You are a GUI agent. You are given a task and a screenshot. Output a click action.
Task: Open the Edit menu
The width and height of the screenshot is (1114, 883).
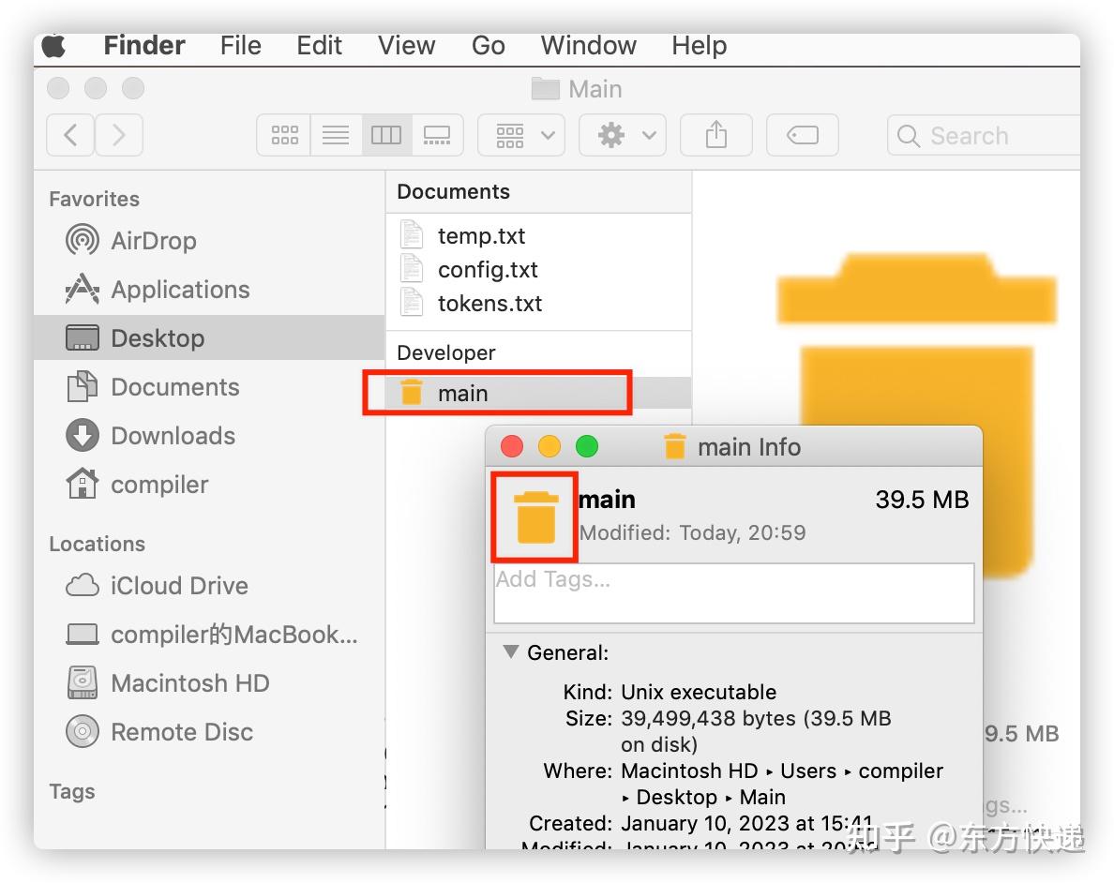click(319, 46)
